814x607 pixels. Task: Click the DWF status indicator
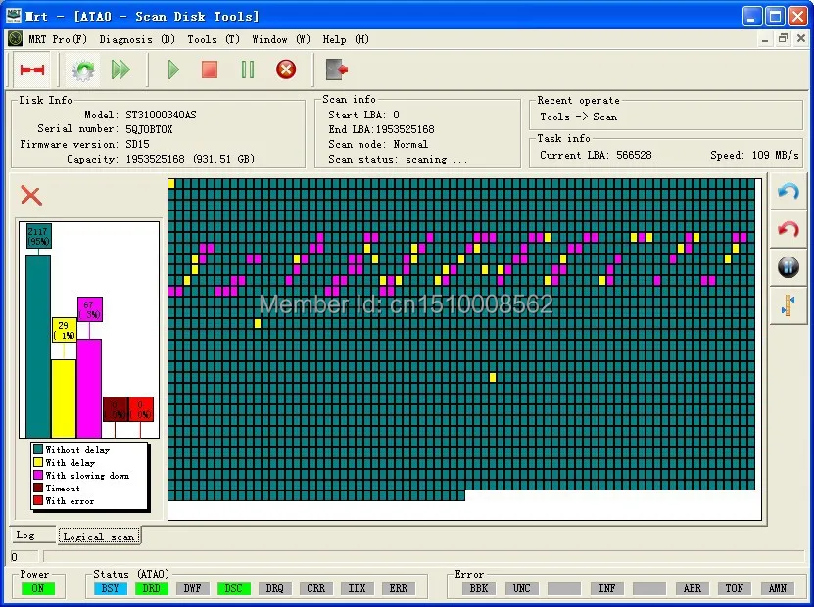tap(193, 588)
